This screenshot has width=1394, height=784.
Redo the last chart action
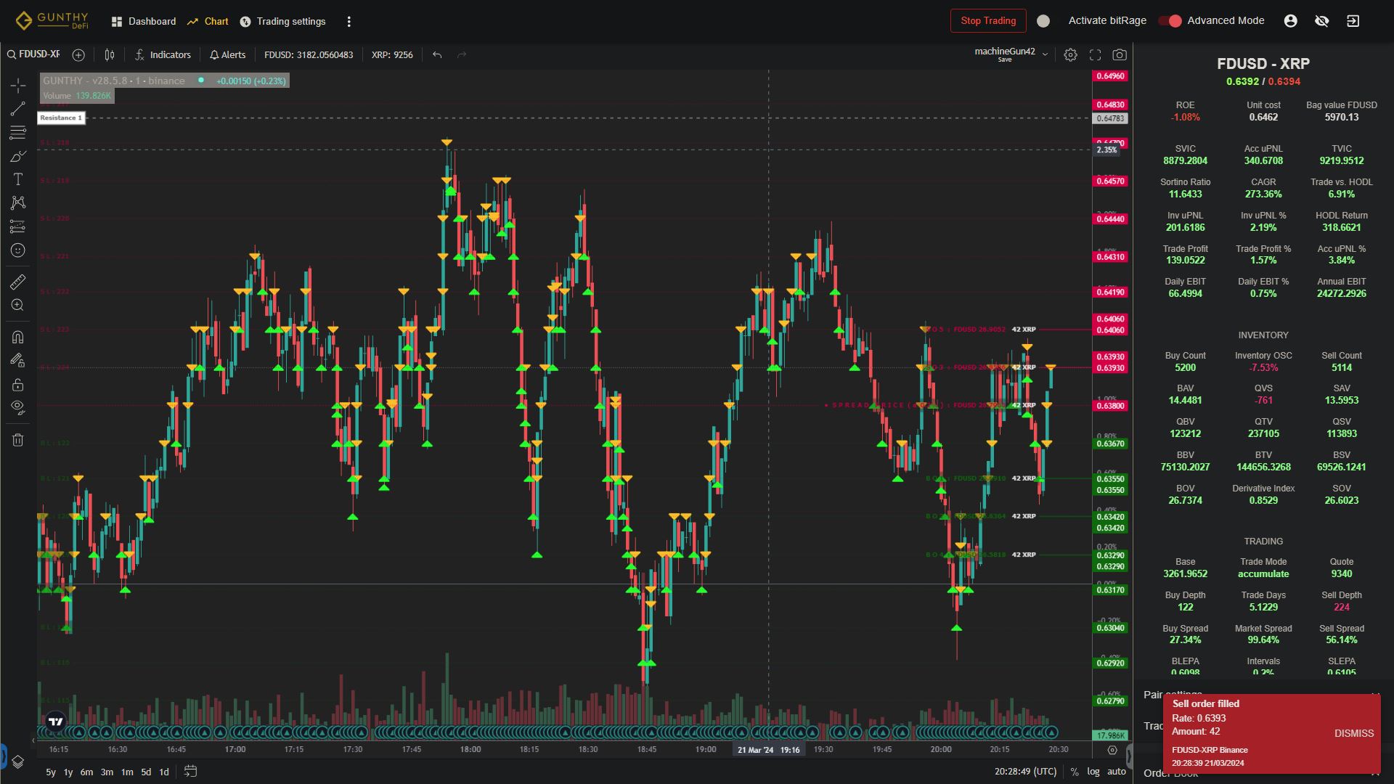[461, 54]
